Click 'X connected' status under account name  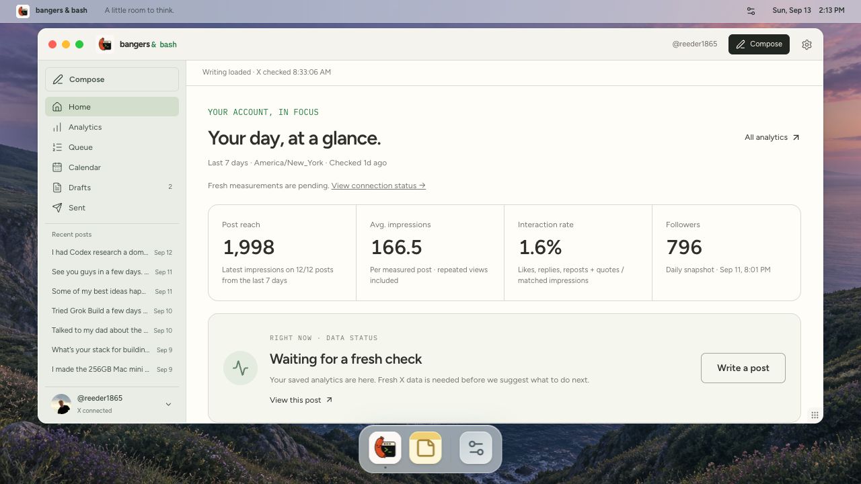point(95,411)
